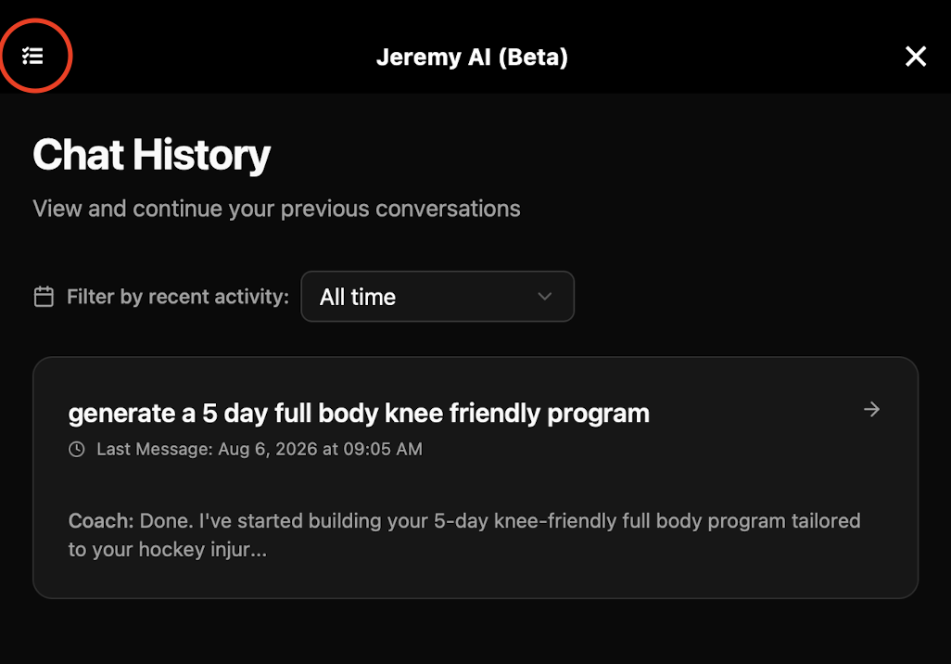Expand the filter using the chevron arrow
This screenshot has height=664, width=951.
tap(545, 297)
